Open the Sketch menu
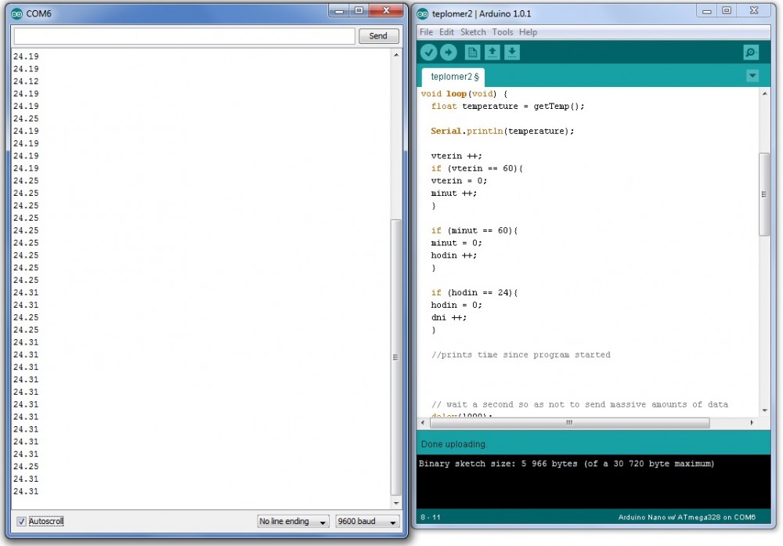 [x=473, y=32]
